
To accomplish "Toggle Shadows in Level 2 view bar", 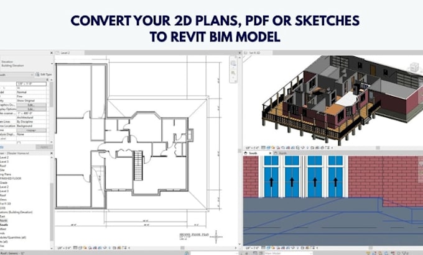I will (x=90, y=248).
